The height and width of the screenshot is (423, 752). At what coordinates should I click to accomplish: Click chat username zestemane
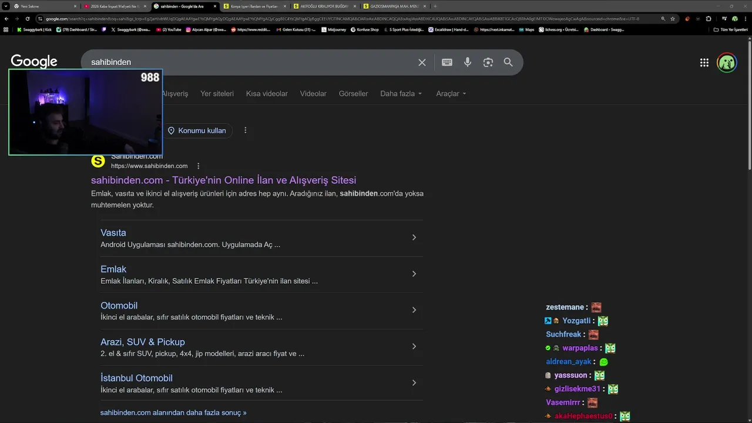565,307
